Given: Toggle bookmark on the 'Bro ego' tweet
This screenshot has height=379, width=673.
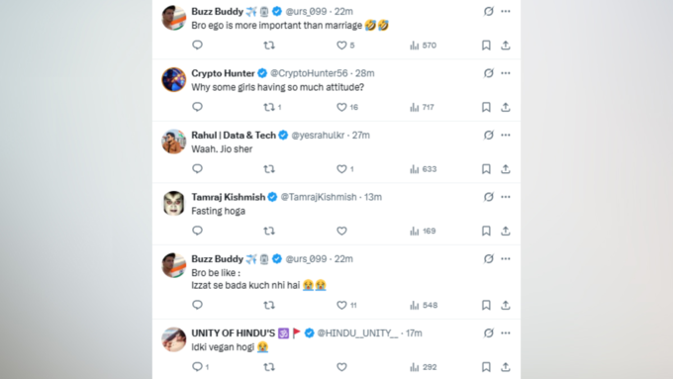Looking at the screenshot, I should (486, 46).
